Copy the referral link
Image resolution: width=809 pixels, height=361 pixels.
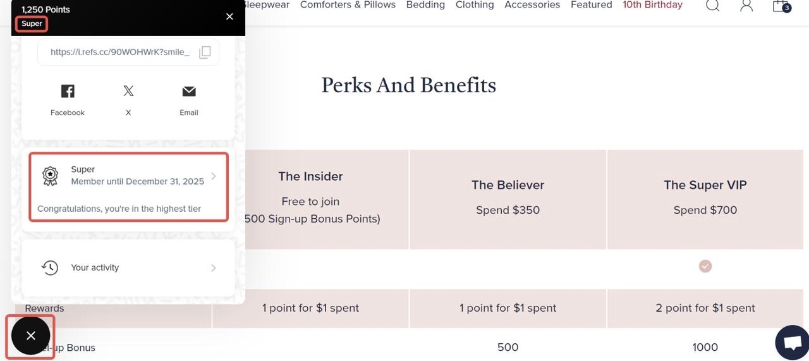(205, 52)
